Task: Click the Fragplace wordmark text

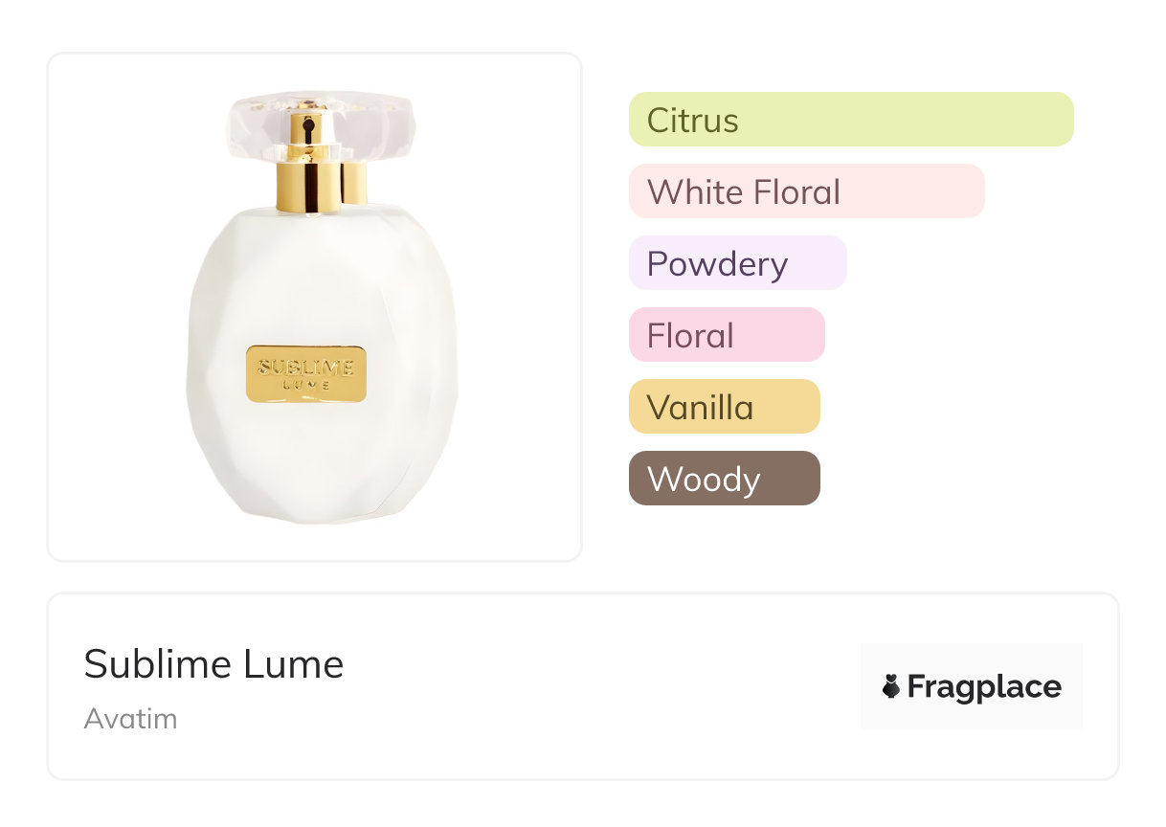Action: [984, 686]
